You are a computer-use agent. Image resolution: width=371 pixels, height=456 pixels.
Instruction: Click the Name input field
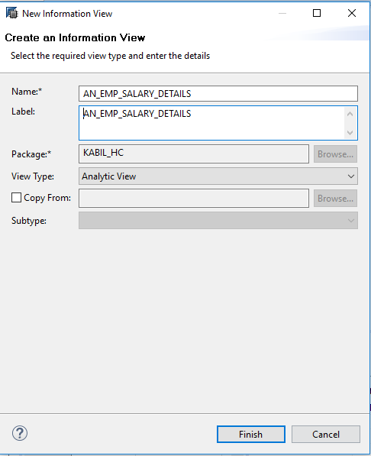218,94
